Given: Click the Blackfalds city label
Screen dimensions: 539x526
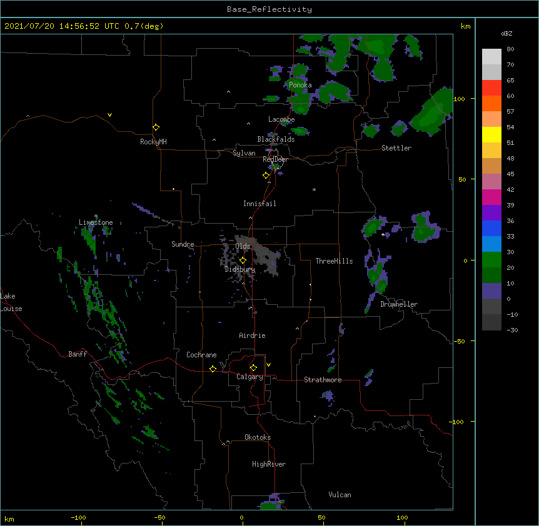Looking at the screenshot, I should (x=276, y=139).
